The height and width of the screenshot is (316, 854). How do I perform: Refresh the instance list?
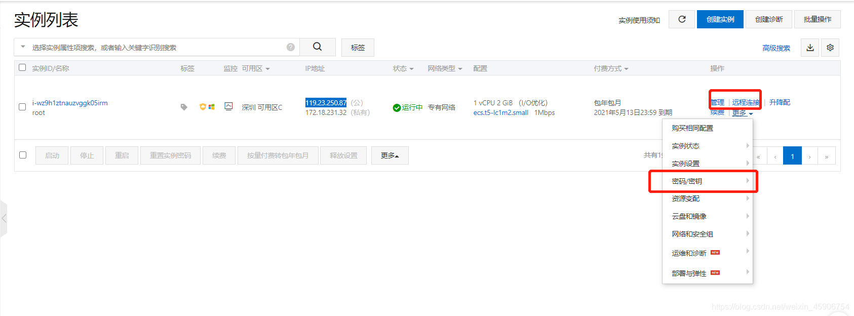[x=682, y=19]
